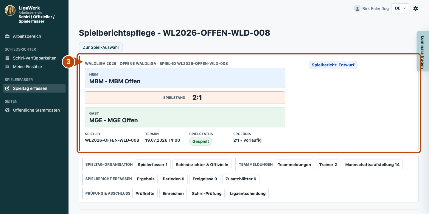Open the Spielerfasser 1 section
The height and width of the screenshot is (214, 429).
153,165
